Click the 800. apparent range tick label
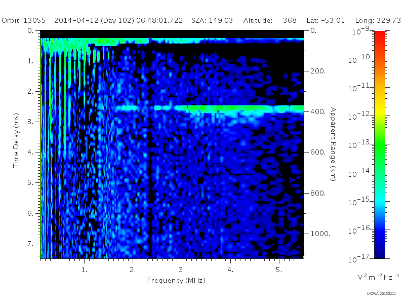This screenshot has height=304, width=405. 318,193
